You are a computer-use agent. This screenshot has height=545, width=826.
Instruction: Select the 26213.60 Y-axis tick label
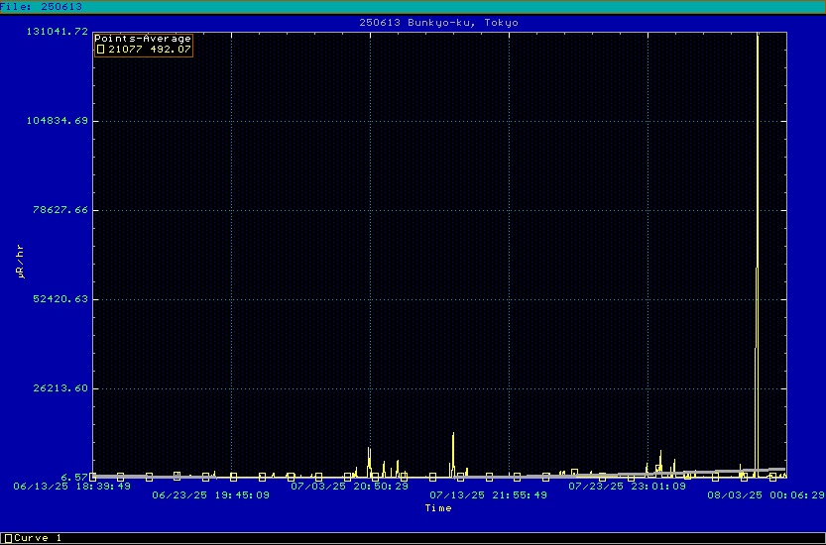coord(60,388)
